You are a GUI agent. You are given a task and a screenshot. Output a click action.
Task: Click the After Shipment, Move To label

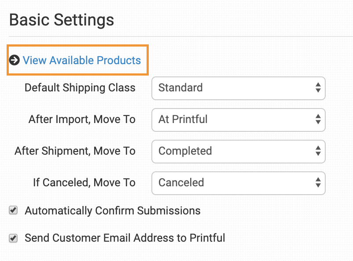pos(75,151)
